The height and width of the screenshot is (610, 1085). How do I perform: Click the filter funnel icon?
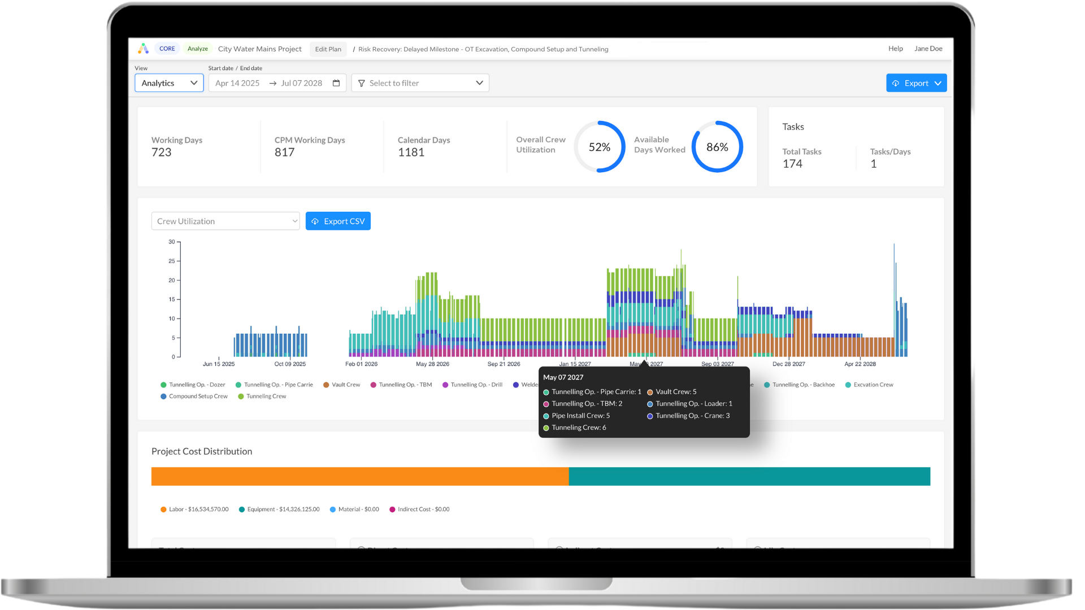click(361, 83)
